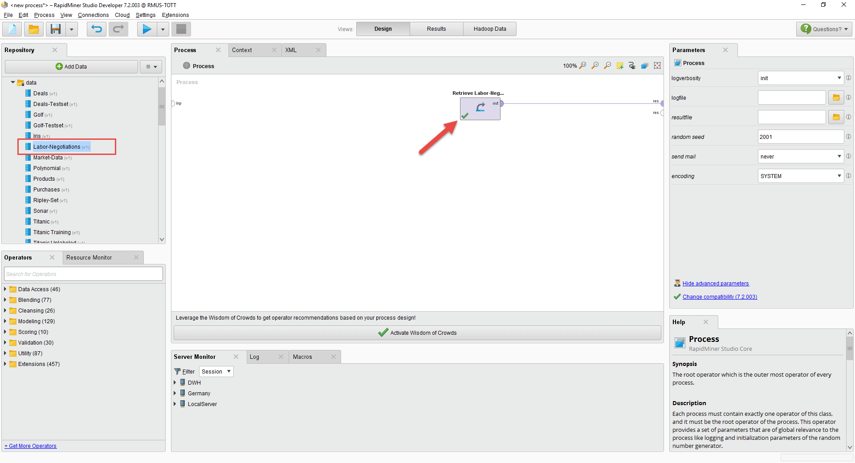This screenshot has width=855, height=463.
Task: Browse for a resultfile with the folder button
Action: 836,117
